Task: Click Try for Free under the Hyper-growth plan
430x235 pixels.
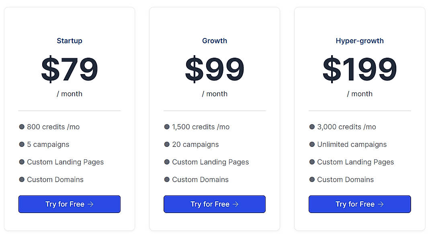Action: pyautogui.click(x=360, y=204)
